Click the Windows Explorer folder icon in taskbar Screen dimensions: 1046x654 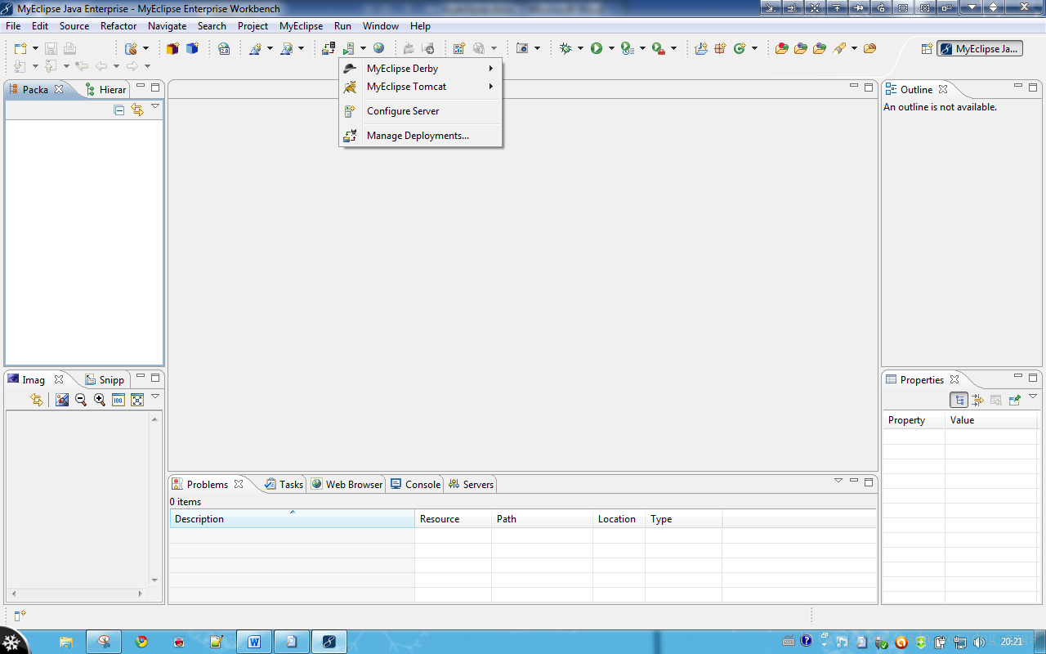pos(66,643)
